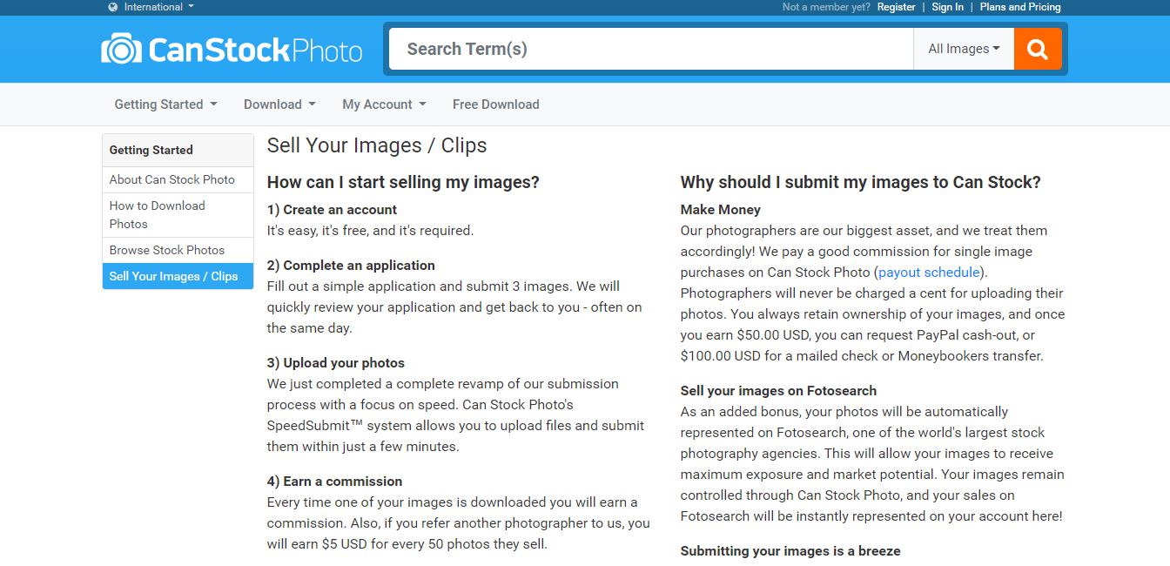Select Browse Stock Photos in sidebar
The height and width of the screenshot is (566, 1170).
pos(178,250)
